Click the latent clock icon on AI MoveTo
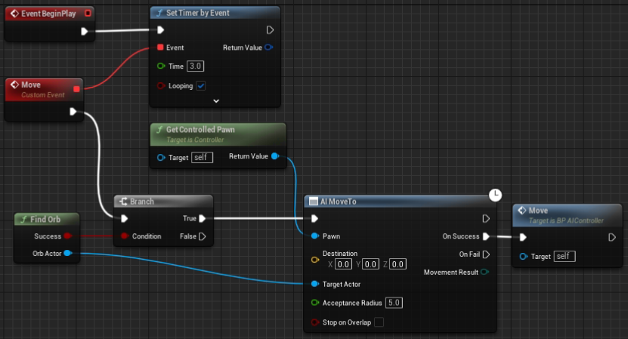 (x=496, y=195)
